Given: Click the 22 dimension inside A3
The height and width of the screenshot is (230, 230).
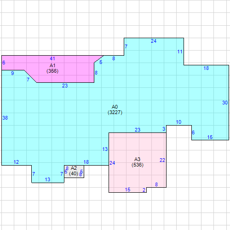Looking at the screenshot, I should tap(162, 160).
